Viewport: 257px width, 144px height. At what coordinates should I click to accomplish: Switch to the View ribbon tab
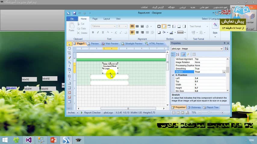[x=118, y=19]
